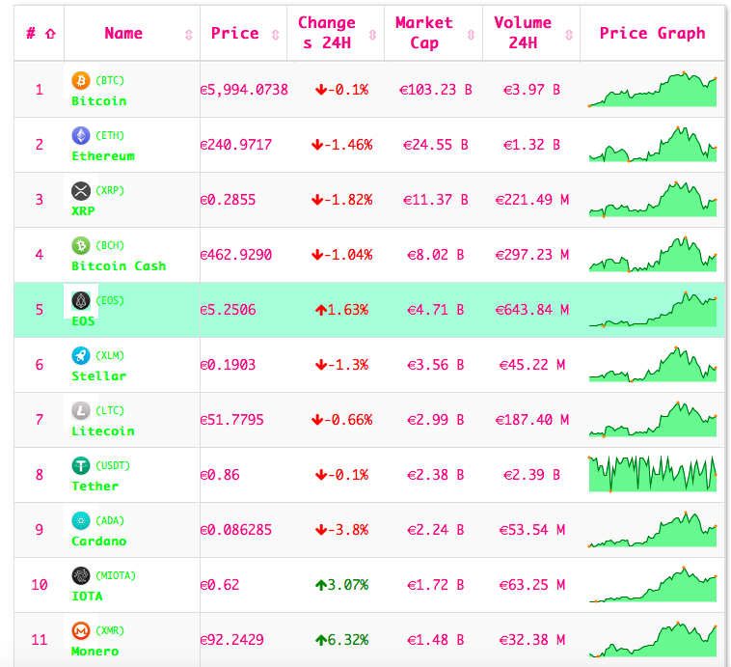Image resolution: width=731 pixels, height=667 pixels.
Task: Click the Cardano logo icon
Action: (81, 520)
